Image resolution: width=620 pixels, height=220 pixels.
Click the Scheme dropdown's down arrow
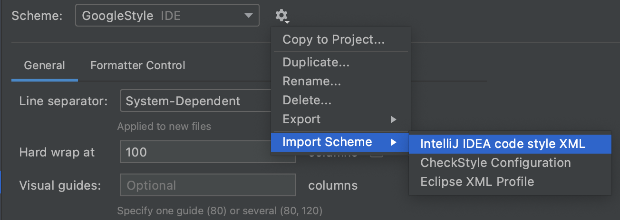click(x=248, y=16)
